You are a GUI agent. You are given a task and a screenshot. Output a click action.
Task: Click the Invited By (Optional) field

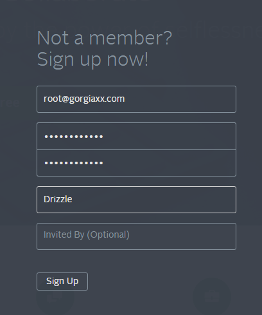136,236
